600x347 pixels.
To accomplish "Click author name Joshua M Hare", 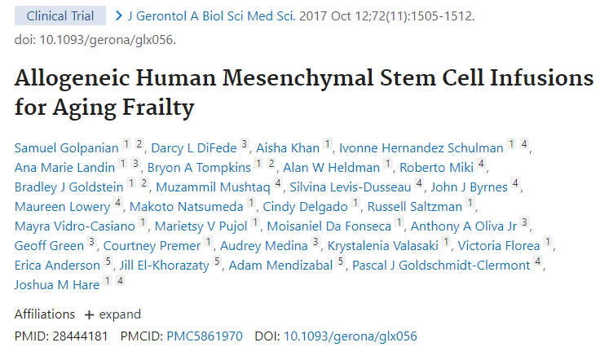I will pos(56,285).
